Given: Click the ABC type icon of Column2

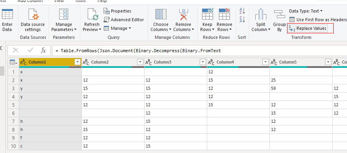Looking at the screenshot, I should (x=86, y=62).
